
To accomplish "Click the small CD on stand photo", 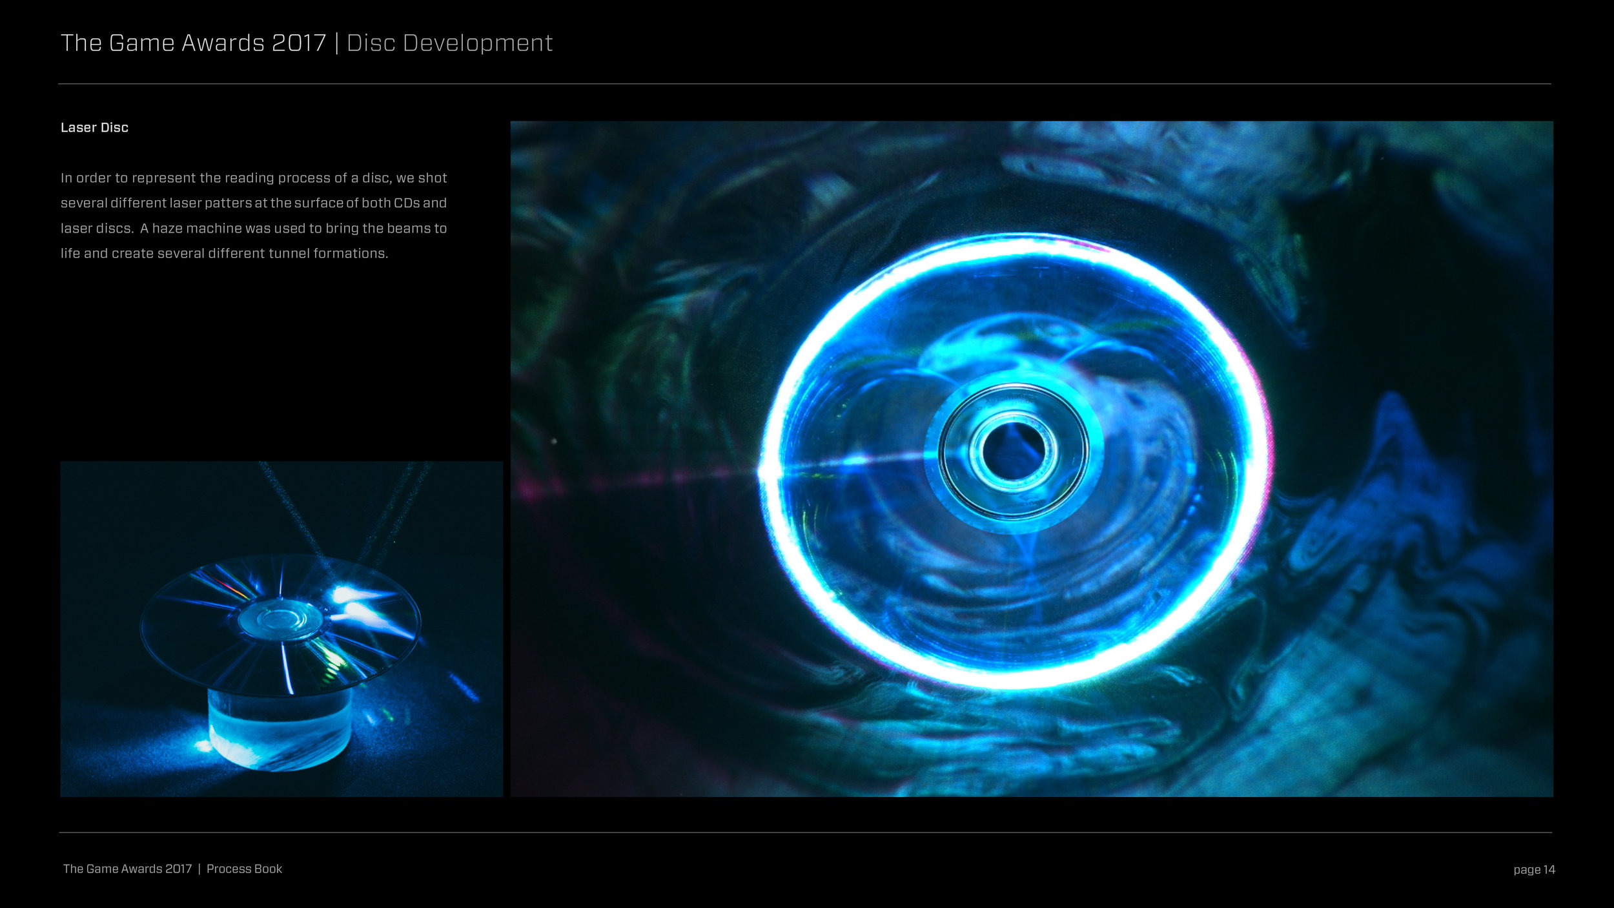I will click(x=281, y=629).
